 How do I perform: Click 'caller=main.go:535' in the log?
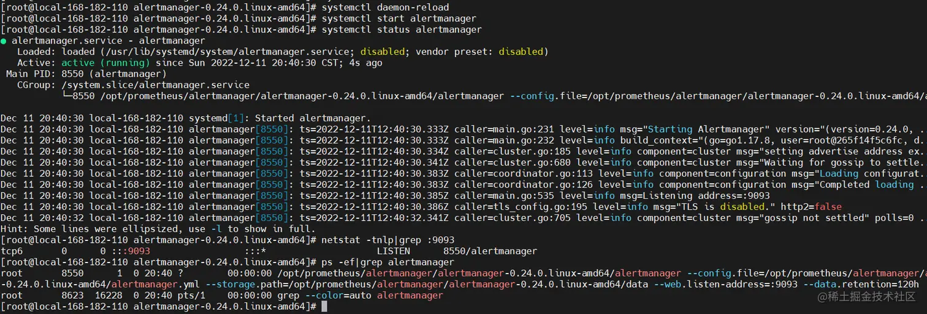pyautogui.click(x=505, y=195)
